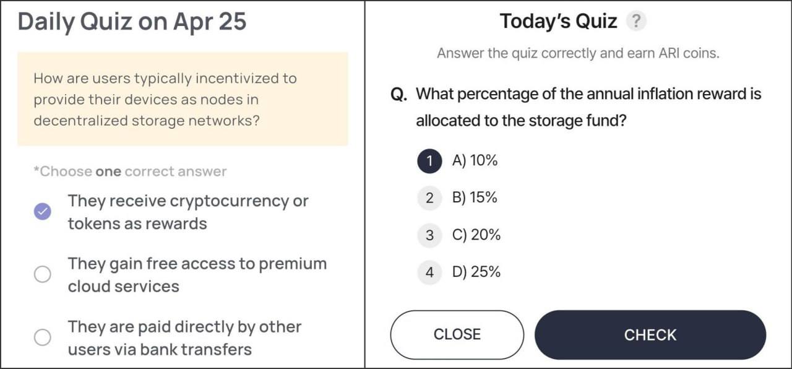Select the number 4 option badge
The width and height of the screenshot is (792, 369).
429,272
